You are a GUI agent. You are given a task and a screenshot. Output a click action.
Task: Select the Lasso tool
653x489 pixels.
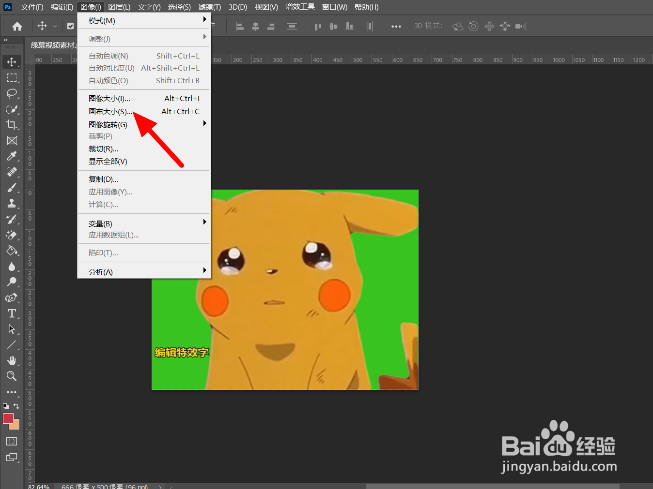point(12,93)
